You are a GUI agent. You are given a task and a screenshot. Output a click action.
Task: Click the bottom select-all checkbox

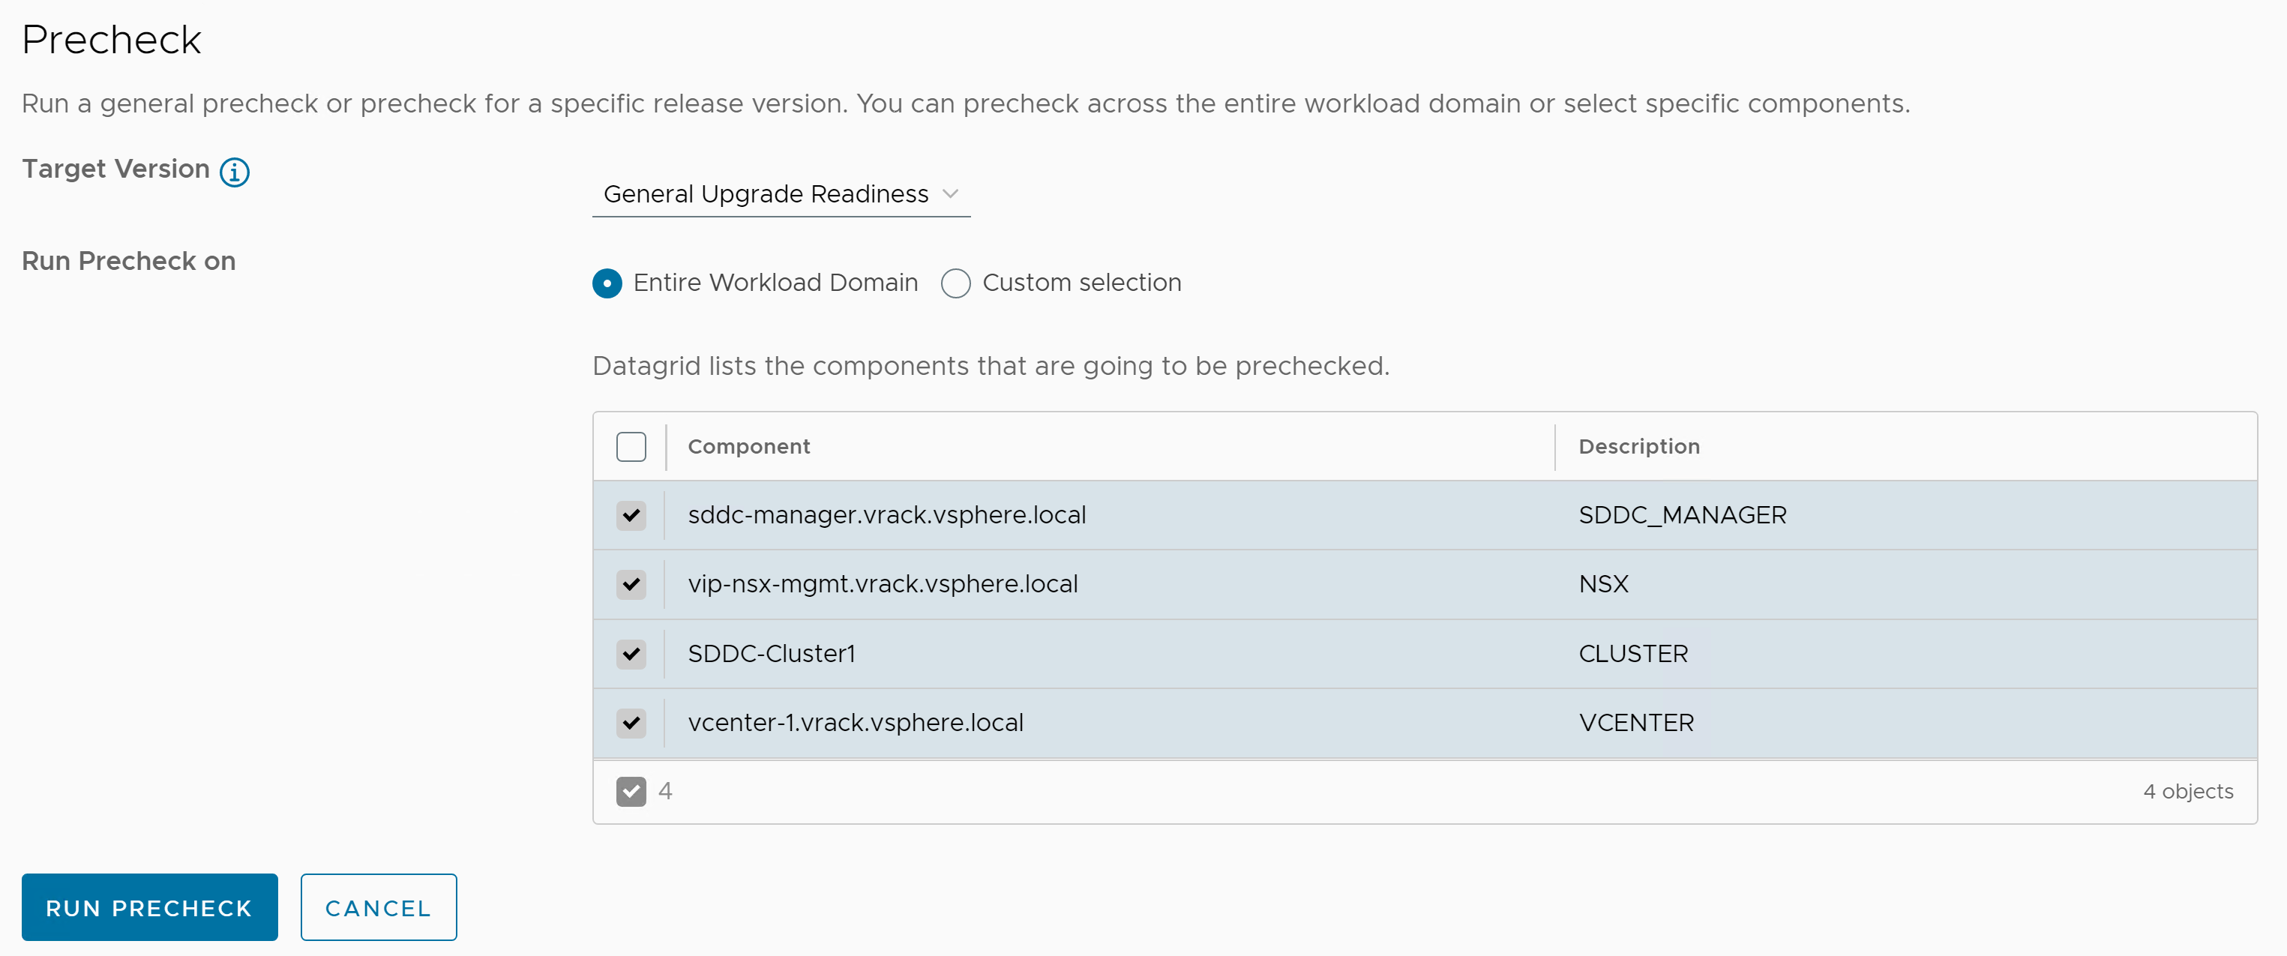coord(630,791)
